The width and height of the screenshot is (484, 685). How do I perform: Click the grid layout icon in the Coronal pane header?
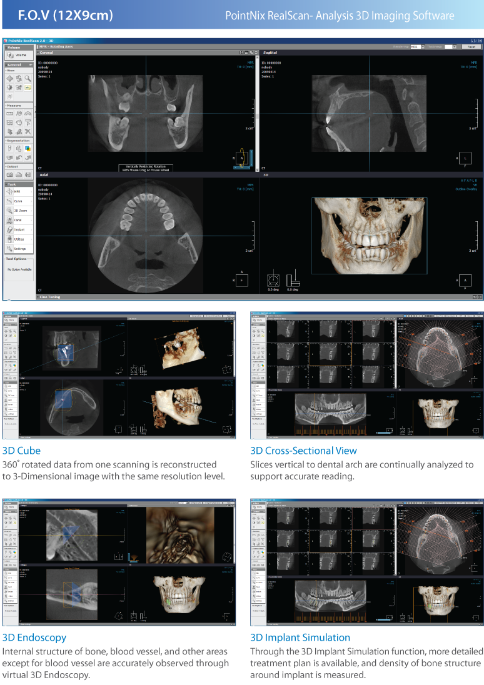(x=246, y=52)
